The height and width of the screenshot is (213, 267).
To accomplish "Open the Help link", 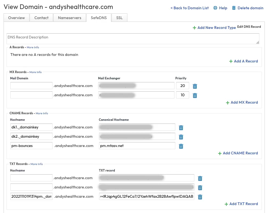I will (x=223, y=8).
